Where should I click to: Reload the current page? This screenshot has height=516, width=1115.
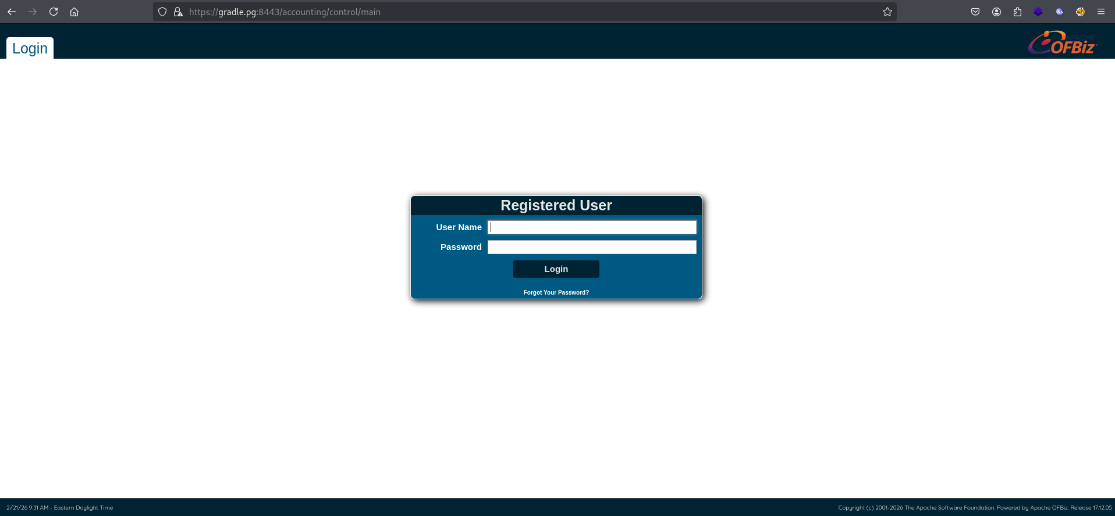54,12
